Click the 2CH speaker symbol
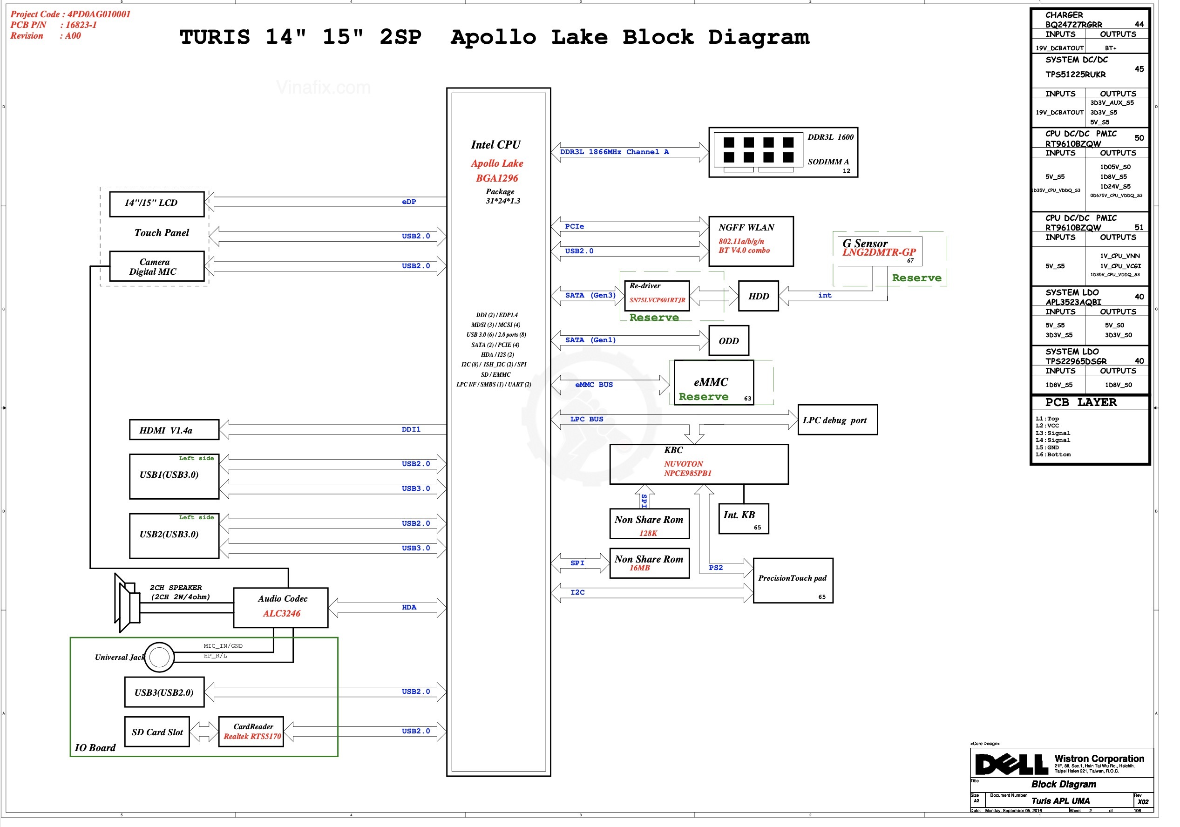Image resolution: width=1180 pixels, height=827 pixels. pyautogui.click(x=127, y=603)
